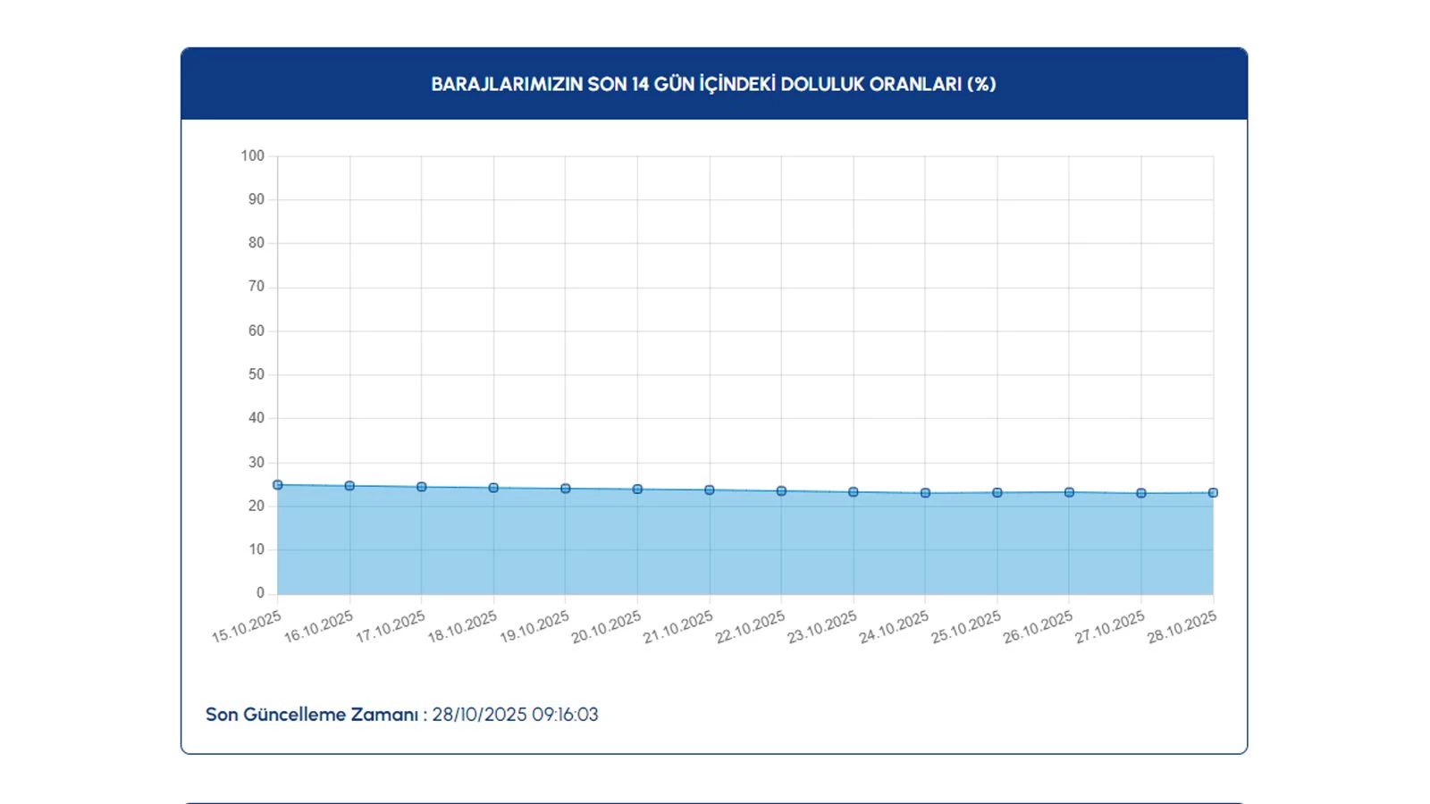Select the data point at 24.10.2025
1430x804 pixels.
[925, 493]
